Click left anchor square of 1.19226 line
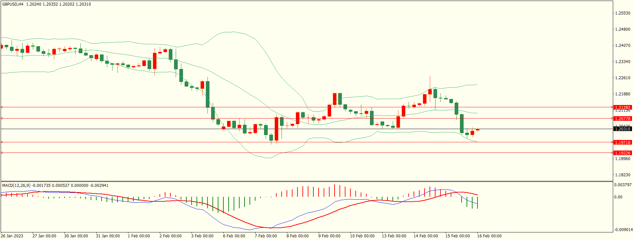Viewport: 634px width, 240px height. click(x=2, y=153)
